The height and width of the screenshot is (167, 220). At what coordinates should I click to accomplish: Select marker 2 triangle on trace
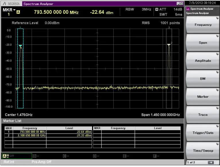coord(169,45)
